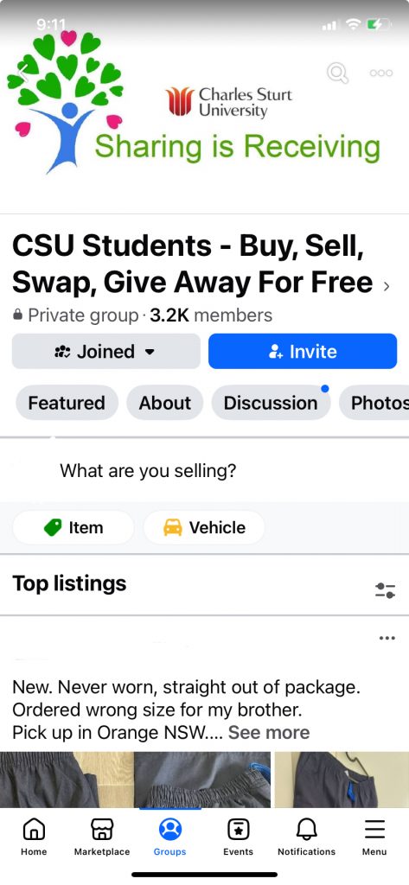This screenshot has width=409, height=885.
Task: Open the Home tab icon
Action: point(34,829)
